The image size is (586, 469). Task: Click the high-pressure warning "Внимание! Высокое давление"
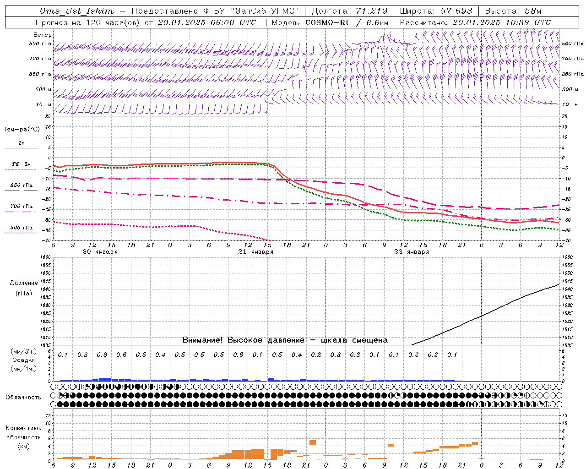point(243,340)
